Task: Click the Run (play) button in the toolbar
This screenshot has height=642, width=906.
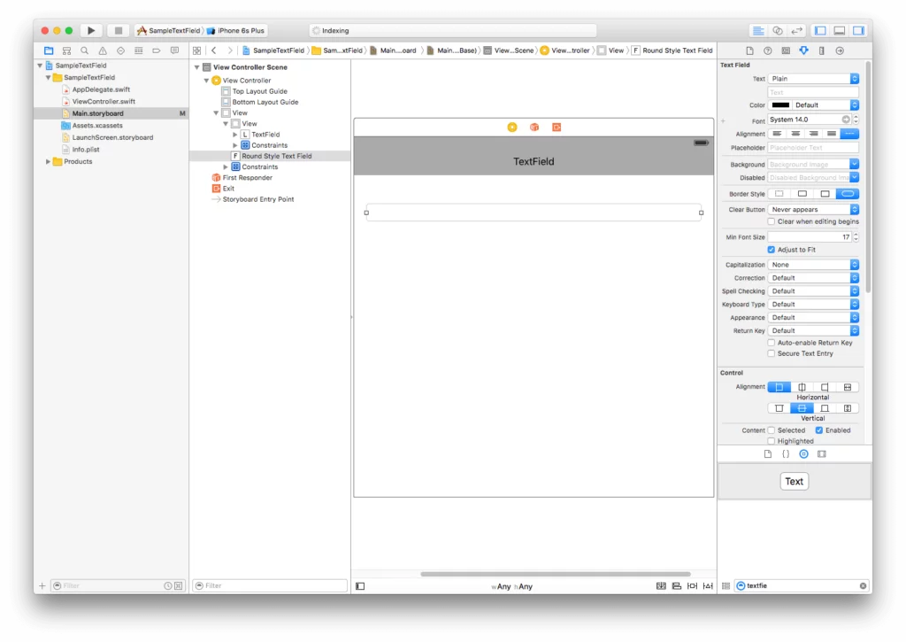Action: point(91,30)
